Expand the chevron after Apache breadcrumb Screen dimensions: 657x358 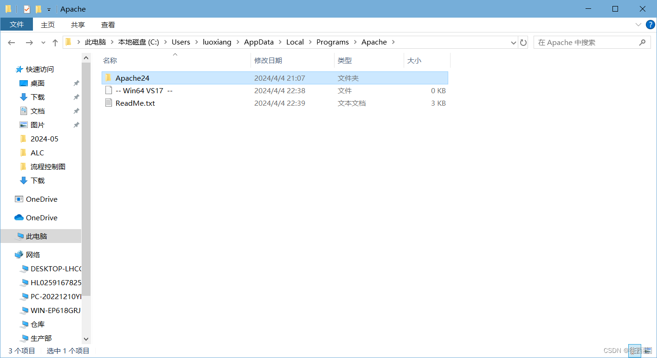(x=393, y=42)
